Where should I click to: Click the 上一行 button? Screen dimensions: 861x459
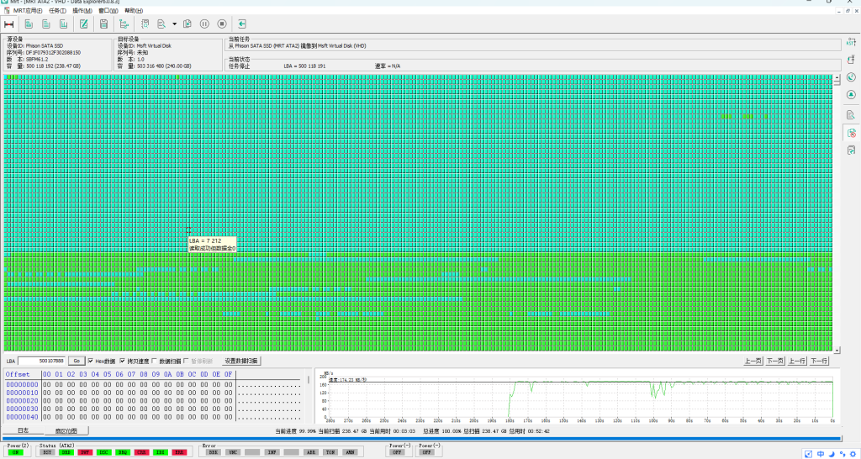pos(797,361)
